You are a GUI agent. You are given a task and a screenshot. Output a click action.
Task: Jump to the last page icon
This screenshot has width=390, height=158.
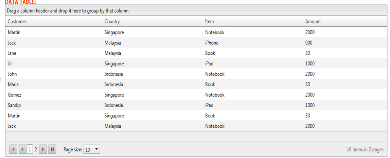[52, 150]
